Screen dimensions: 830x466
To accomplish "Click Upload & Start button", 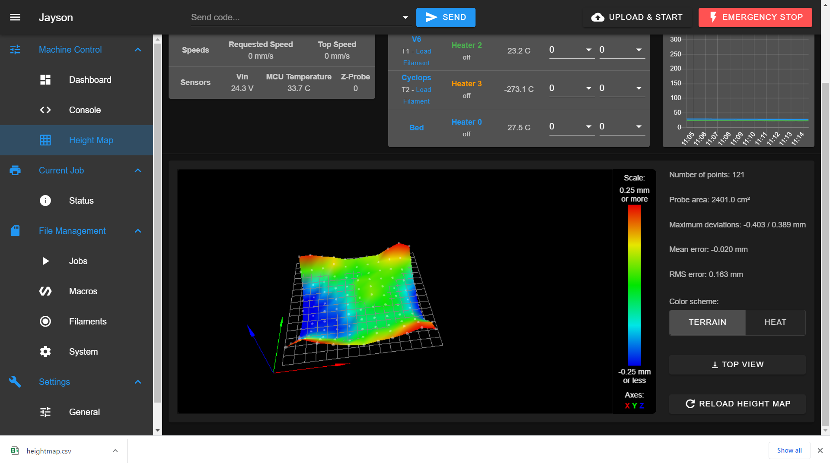I will coord(637,17).
